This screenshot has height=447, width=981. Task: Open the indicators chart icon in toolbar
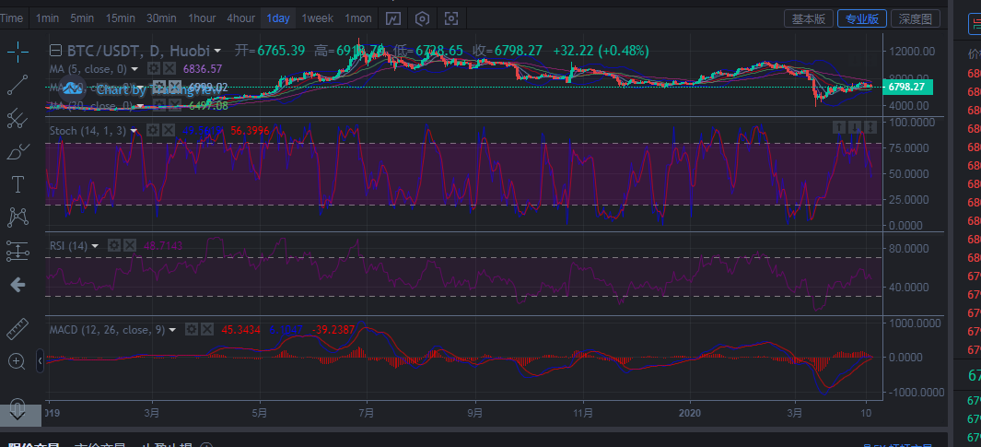(x=393, y=18)
